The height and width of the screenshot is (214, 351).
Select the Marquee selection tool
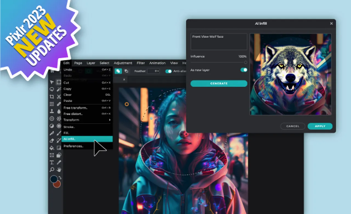point(59,82)
